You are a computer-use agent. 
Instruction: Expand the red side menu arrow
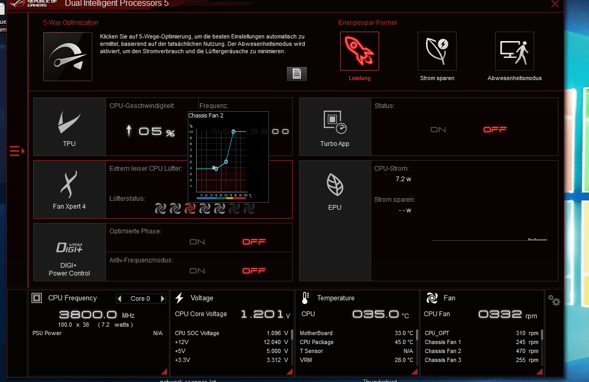pyautogui.click(x=17, y=151)
